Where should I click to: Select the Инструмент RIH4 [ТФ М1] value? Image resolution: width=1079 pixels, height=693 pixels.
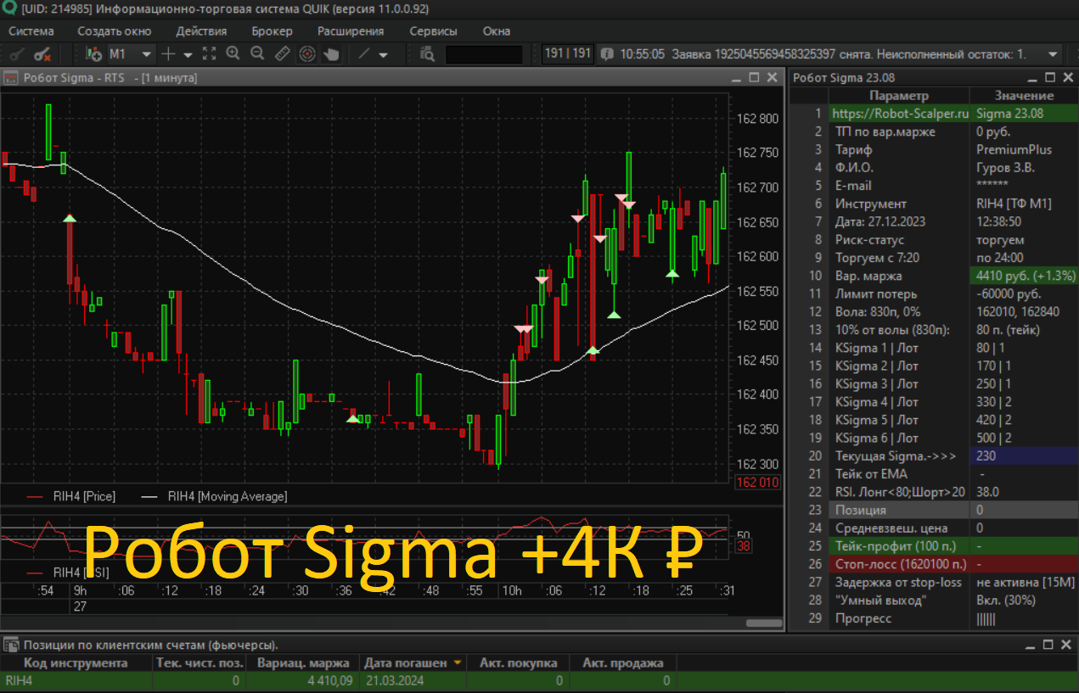(1024, 204)
